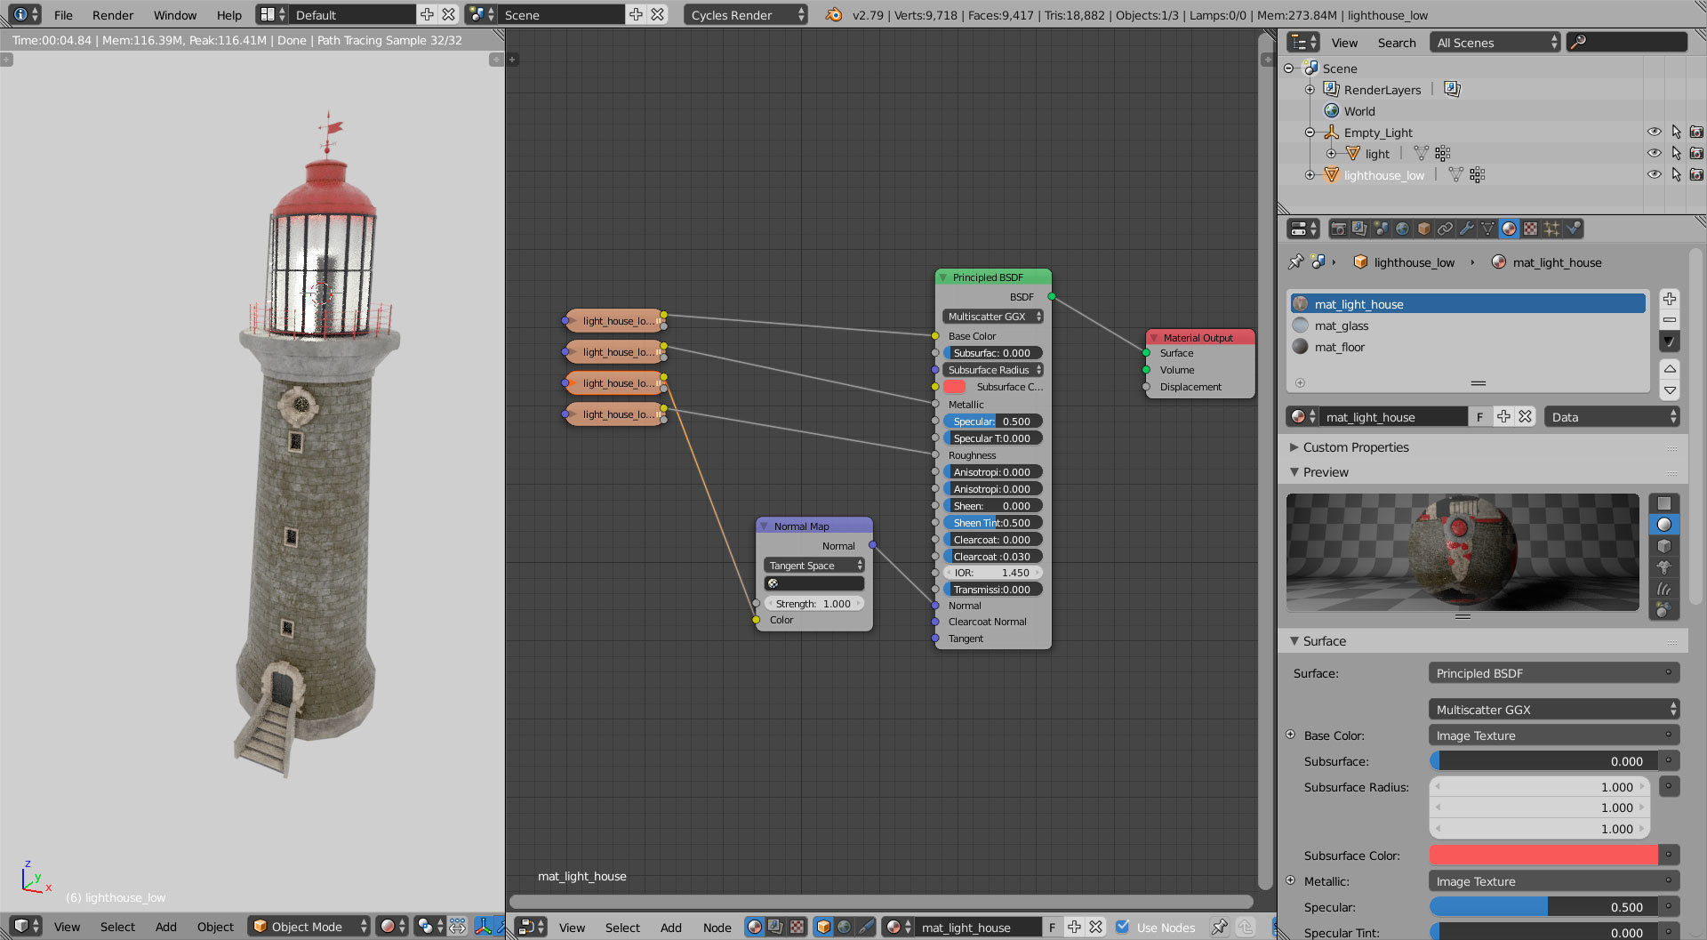Open the Surface shader dropdown (Principled BSDF)
Screen dimensions: 1707x940
[1553, 673]
